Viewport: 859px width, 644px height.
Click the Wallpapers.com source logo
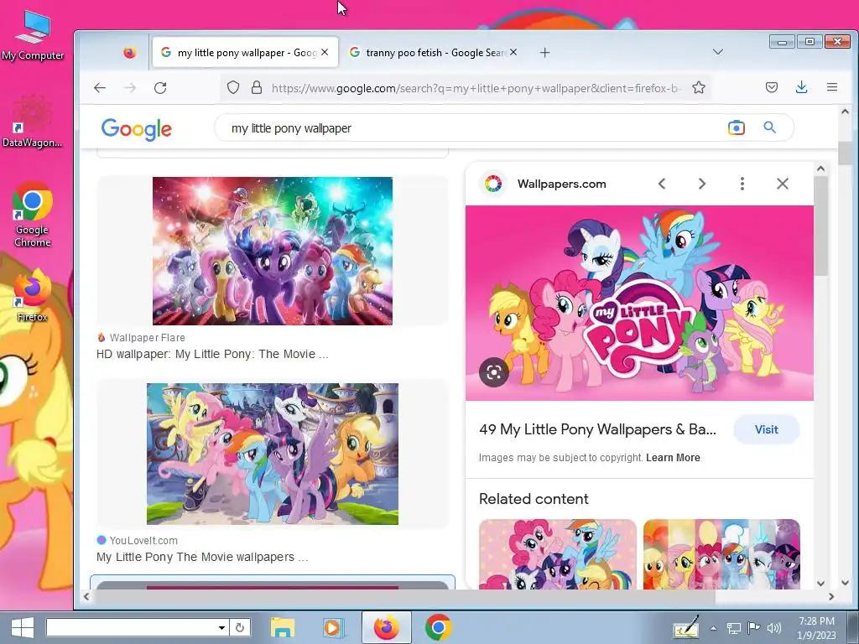(493, 184)
